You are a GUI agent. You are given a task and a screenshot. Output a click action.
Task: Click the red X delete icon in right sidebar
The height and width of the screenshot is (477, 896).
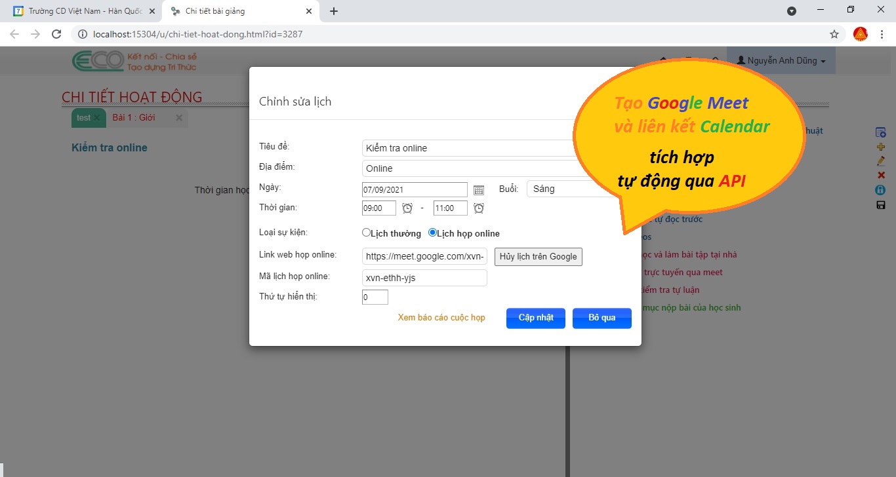coord(881,175)
